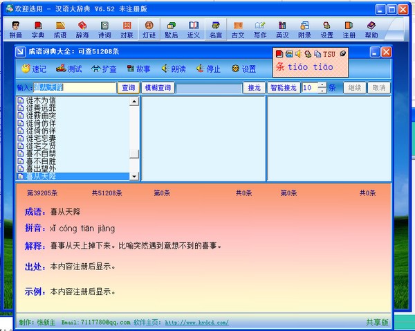The image size is (415, 331).
Task: Click TSU label in floating popup
Action: pyautogui.click(x=329, y=54)
